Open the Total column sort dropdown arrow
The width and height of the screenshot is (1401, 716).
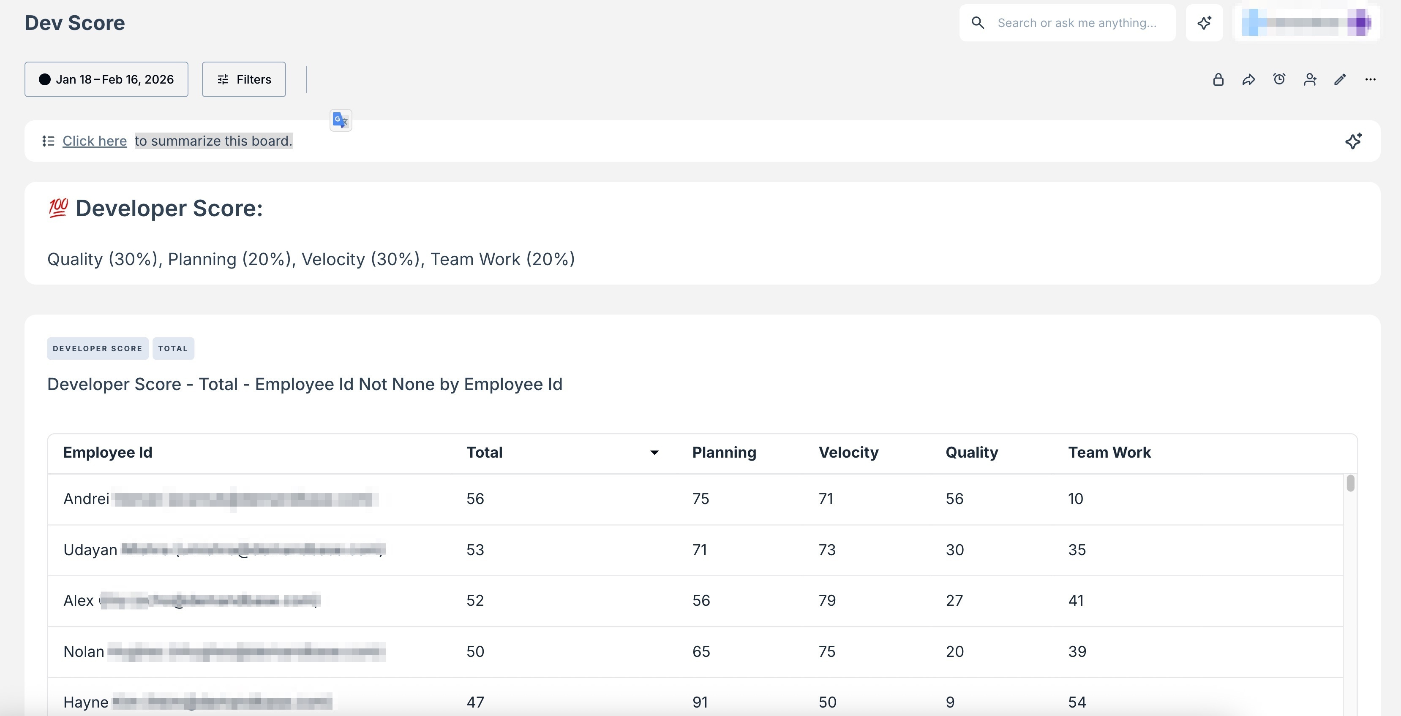point(654,453)
